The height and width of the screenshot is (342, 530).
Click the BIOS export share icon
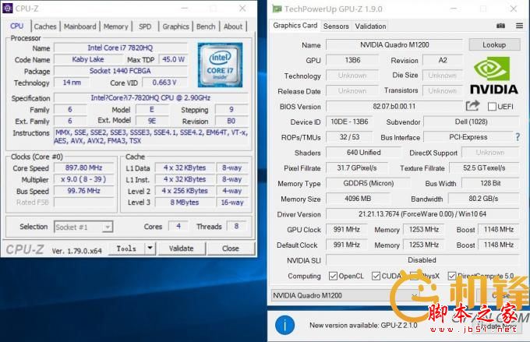click(472, 106)
